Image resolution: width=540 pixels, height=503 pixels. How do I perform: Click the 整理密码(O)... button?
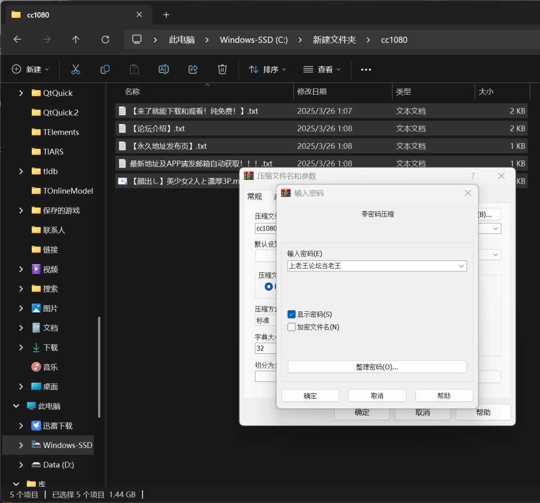(x=377, y=367)
